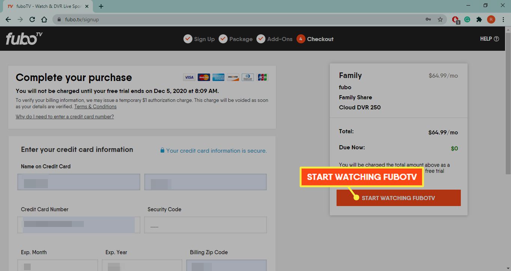Viewport: 511px width, 271px height.
Task: Click the Cloud DVR 250 line
Action: click(x=360, y=108)
